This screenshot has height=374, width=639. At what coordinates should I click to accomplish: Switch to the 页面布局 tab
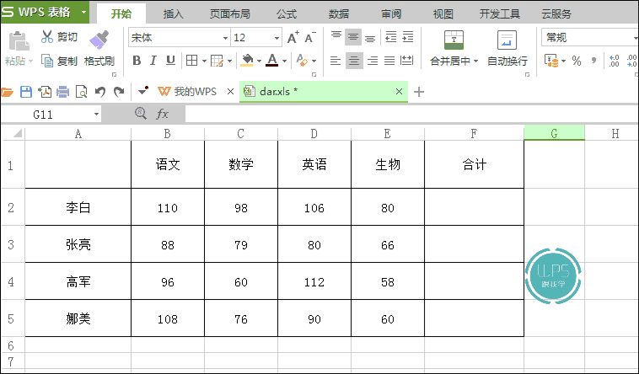(230, 13)
